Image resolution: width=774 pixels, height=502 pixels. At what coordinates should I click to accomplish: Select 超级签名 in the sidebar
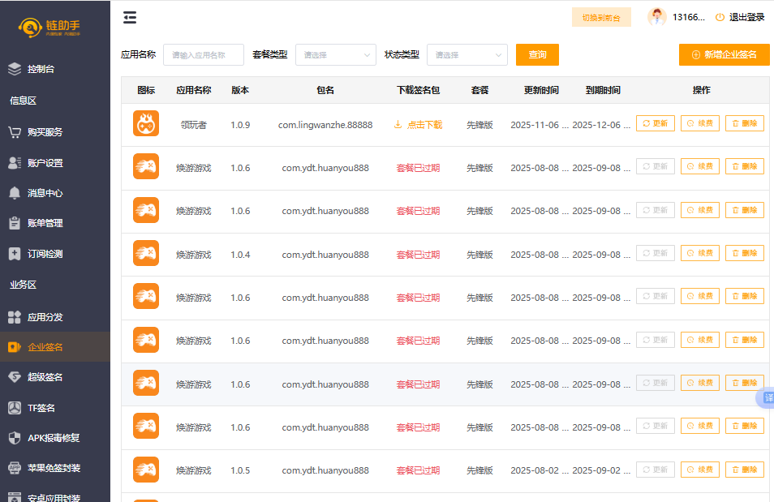(45, 377)
